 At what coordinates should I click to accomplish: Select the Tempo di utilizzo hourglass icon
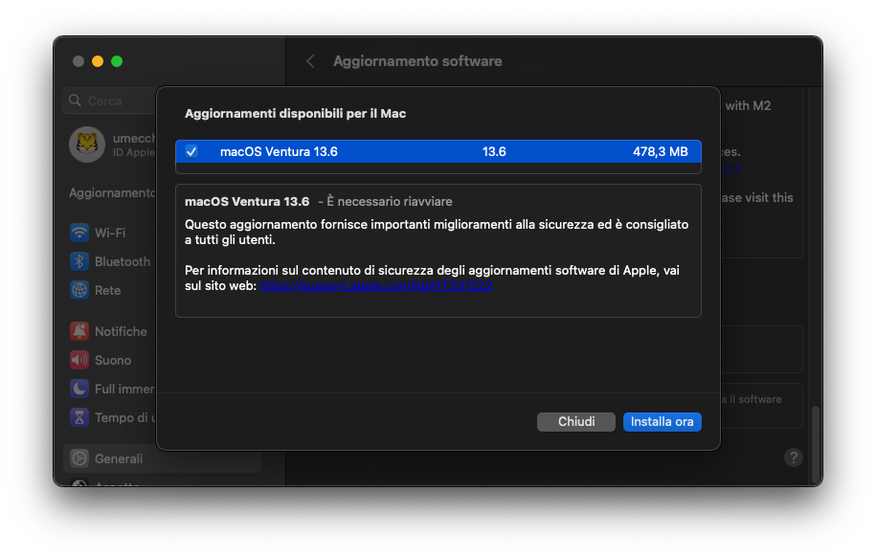(x=79, y=417)
